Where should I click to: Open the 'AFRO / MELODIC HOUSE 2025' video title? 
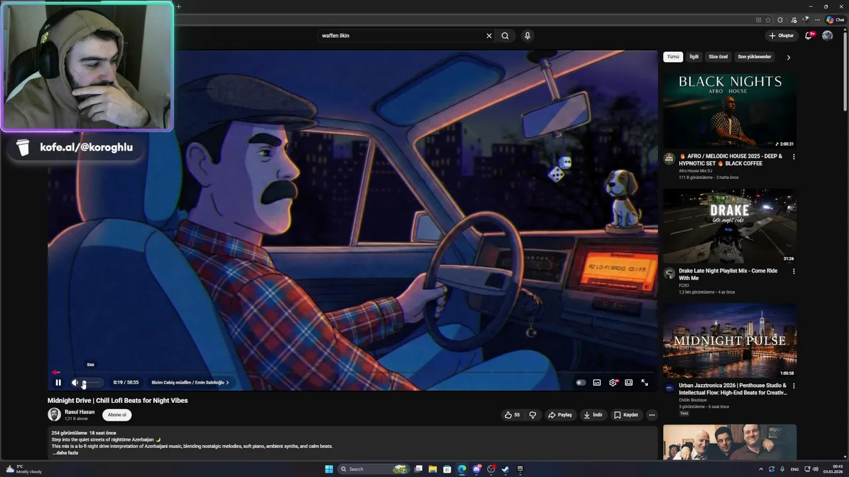tap(731, 160)
